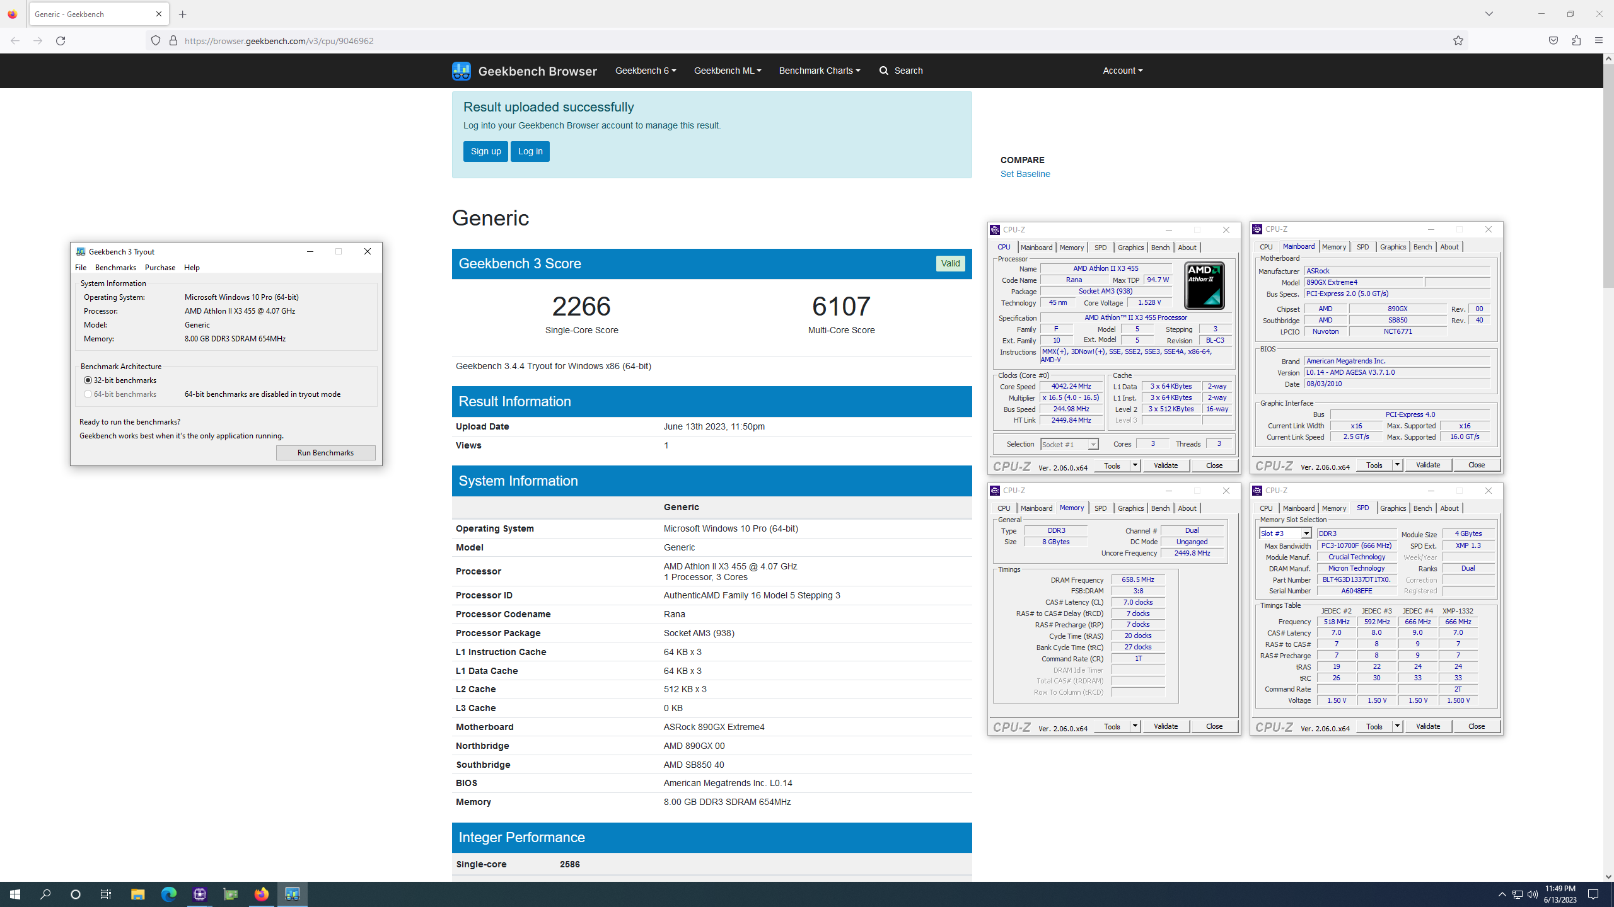
Task: Click Tools dropdown arrow in Memory tab window
Action: click(1135, 726)
